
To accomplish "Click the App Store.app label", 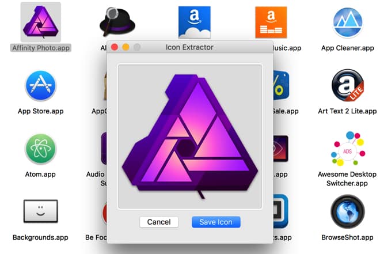I will (x=41, y=111).
